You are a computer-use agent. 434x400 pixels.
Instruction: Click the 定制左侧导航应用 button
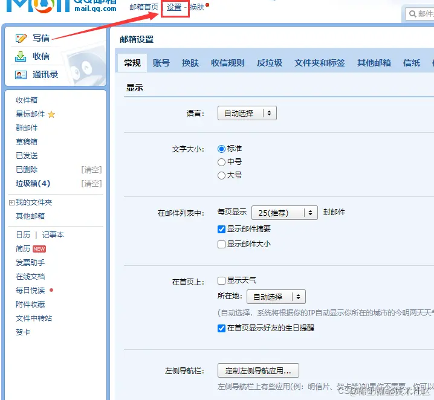pos(258,370)
